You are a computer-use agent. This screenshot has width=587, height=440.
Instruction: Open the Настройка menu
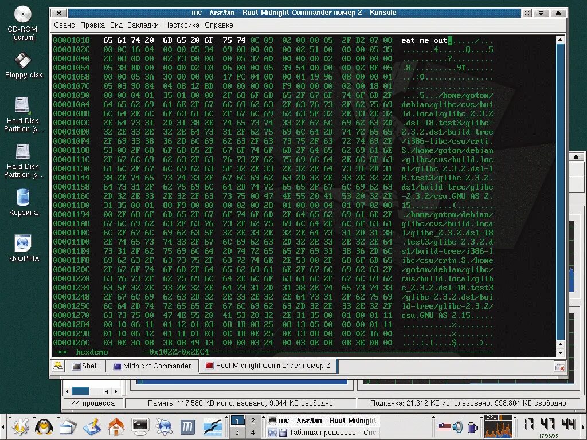(182, 25)
